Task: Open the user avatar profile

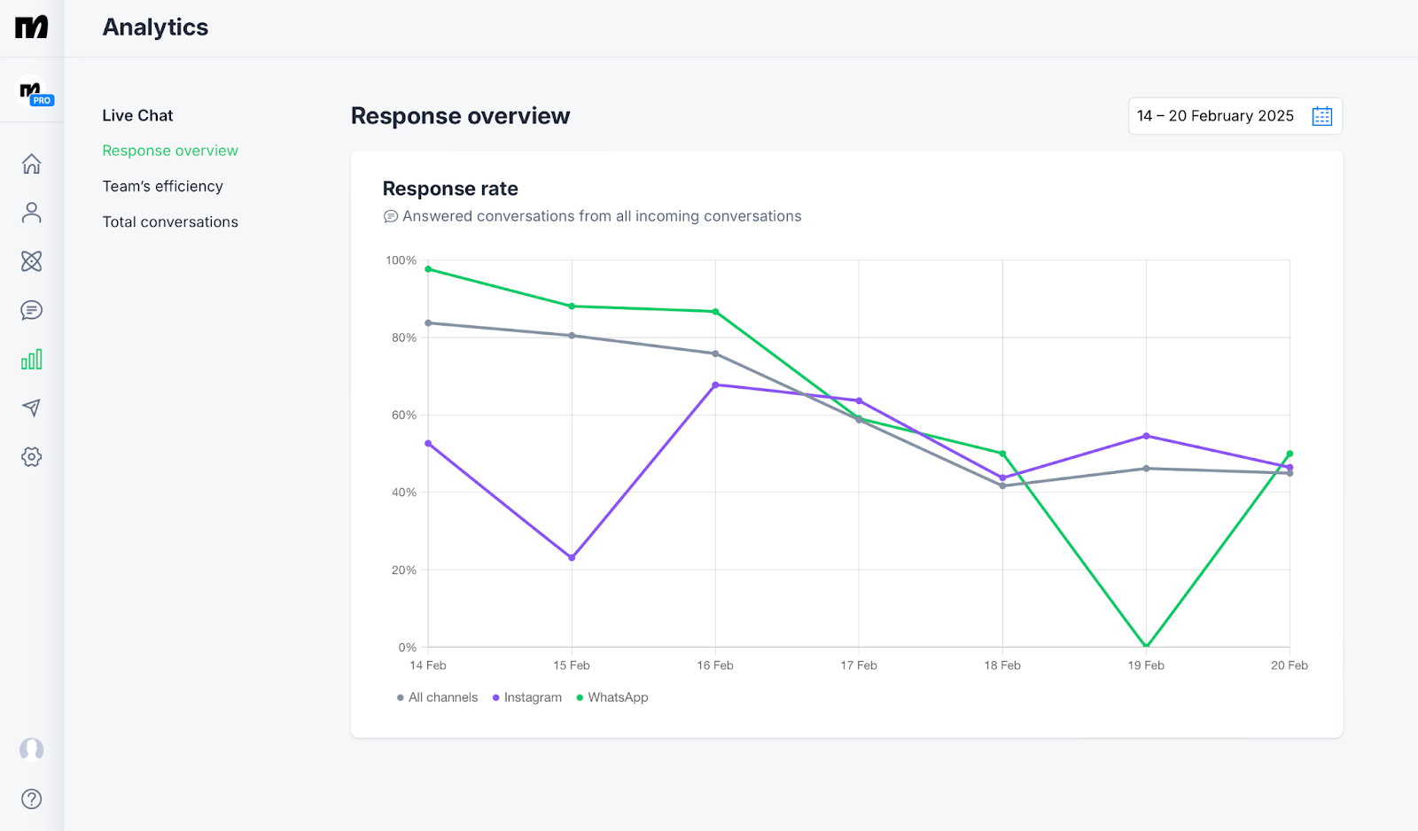Action: click(31, 749)
